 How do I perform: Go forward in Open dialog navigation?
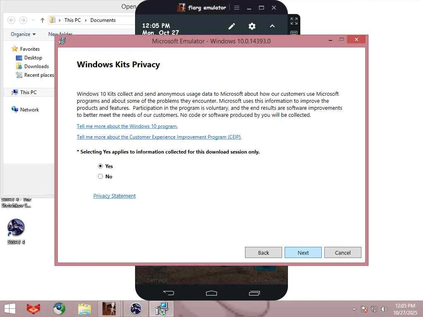(23, 20)
